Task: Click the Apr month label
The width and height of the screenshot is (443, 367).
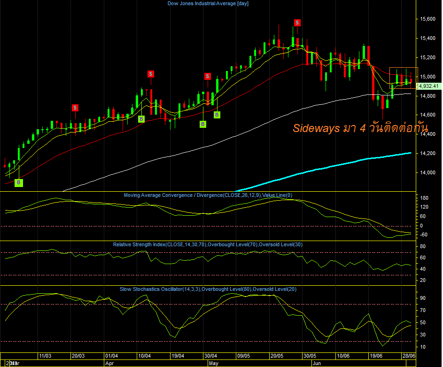Action: click(x=109, y=363)
